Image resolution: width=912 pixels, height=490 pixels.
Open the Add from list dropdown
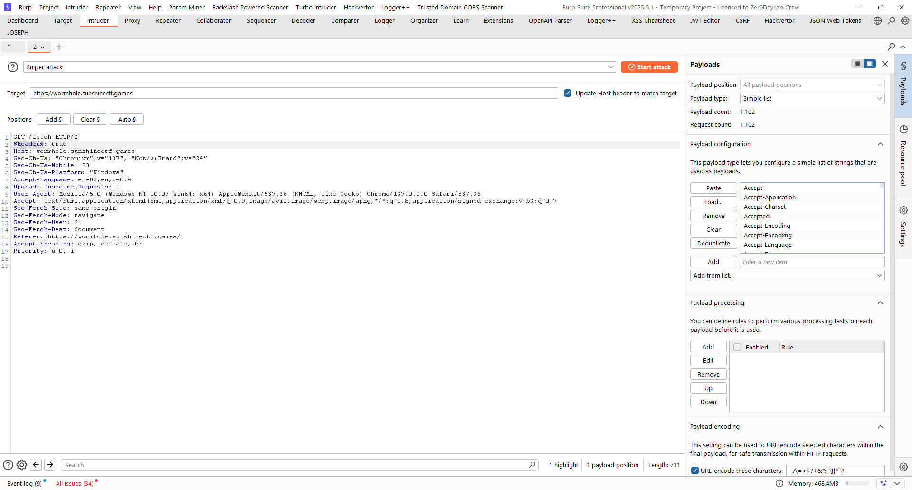787,275
